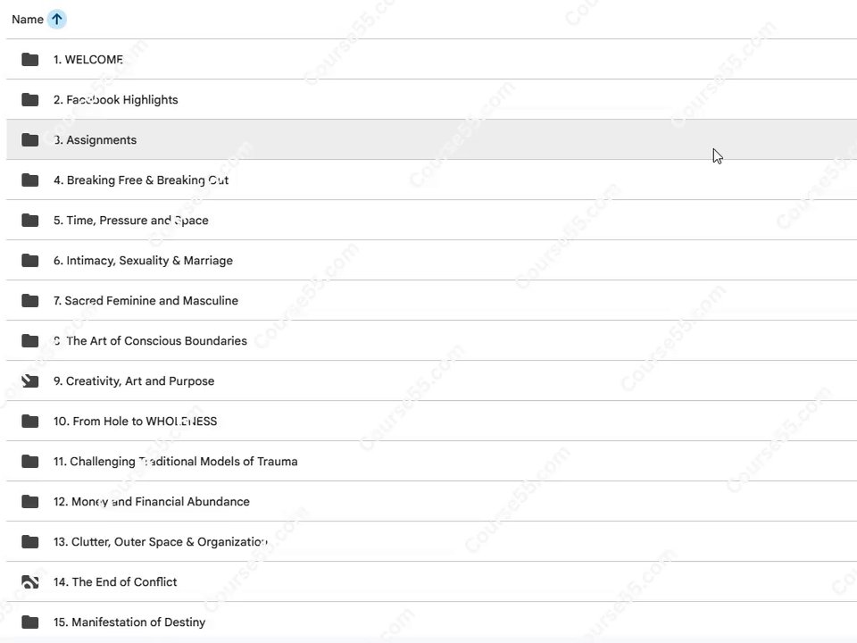
Task: Click the folder icon for Money and Financial Abundance
Action: 30,501
